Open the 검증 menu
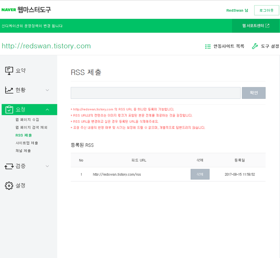This screenshot has width=280, height=258. coord(21,166)
